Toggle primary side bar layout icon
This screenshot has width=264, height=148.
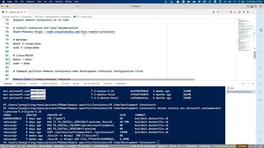tap(248, 6)
